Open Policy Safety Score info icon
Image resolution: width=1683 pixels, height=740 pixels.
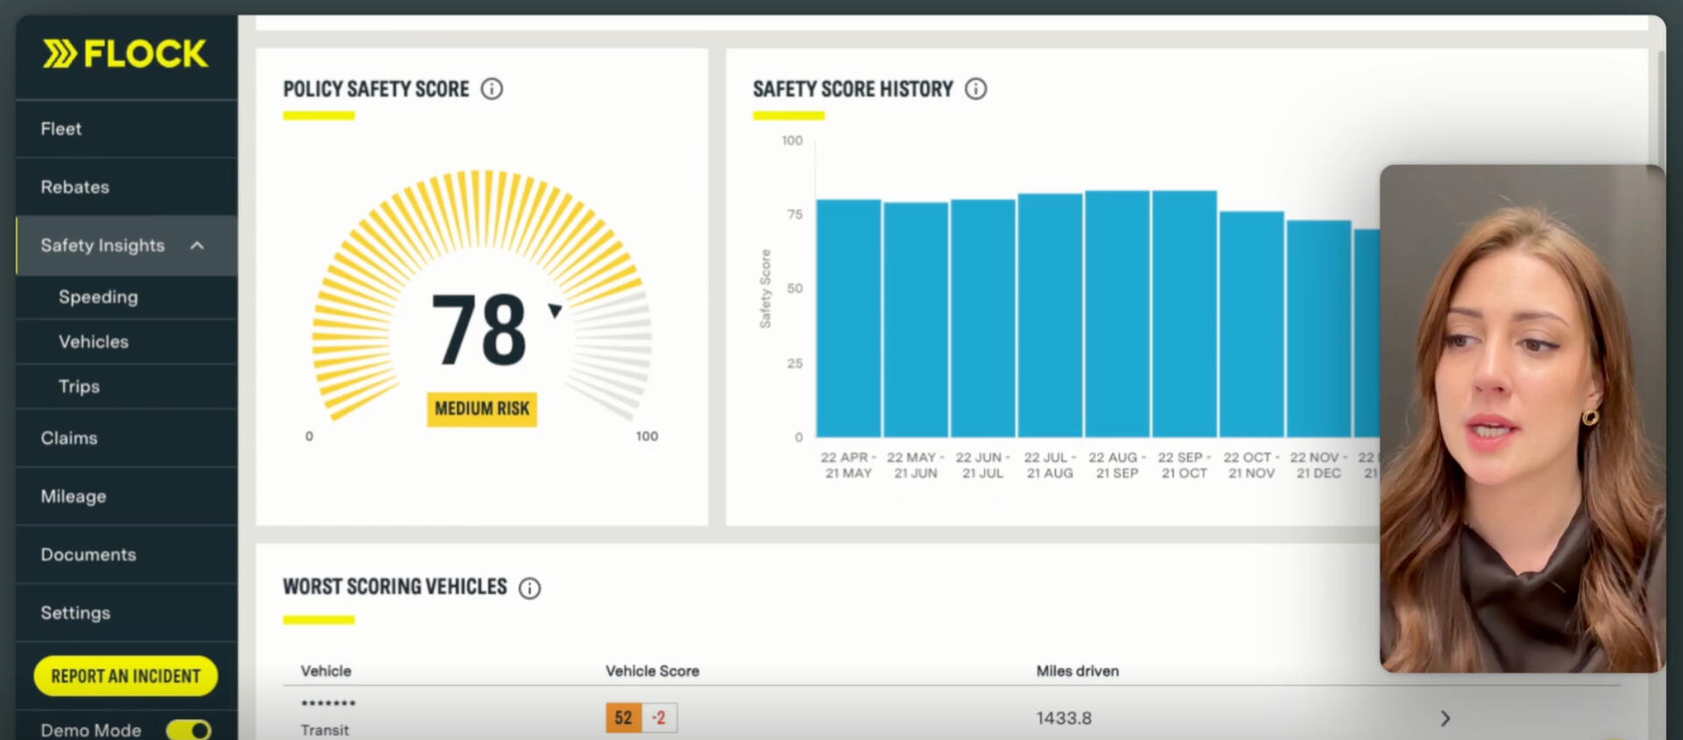click(492, 89)
